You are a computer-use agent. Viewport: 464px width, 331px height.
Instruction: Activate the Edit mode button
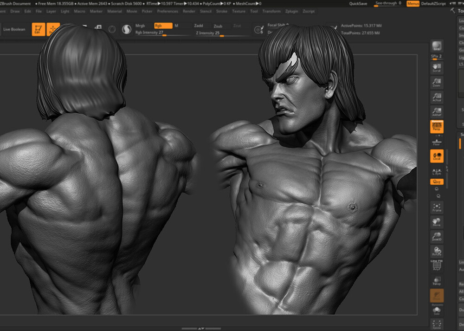(x=39, y=29)
